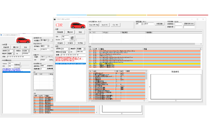The image size is (213, 133).
Task: Select first row in parameter list
Action: pos(117,73)
